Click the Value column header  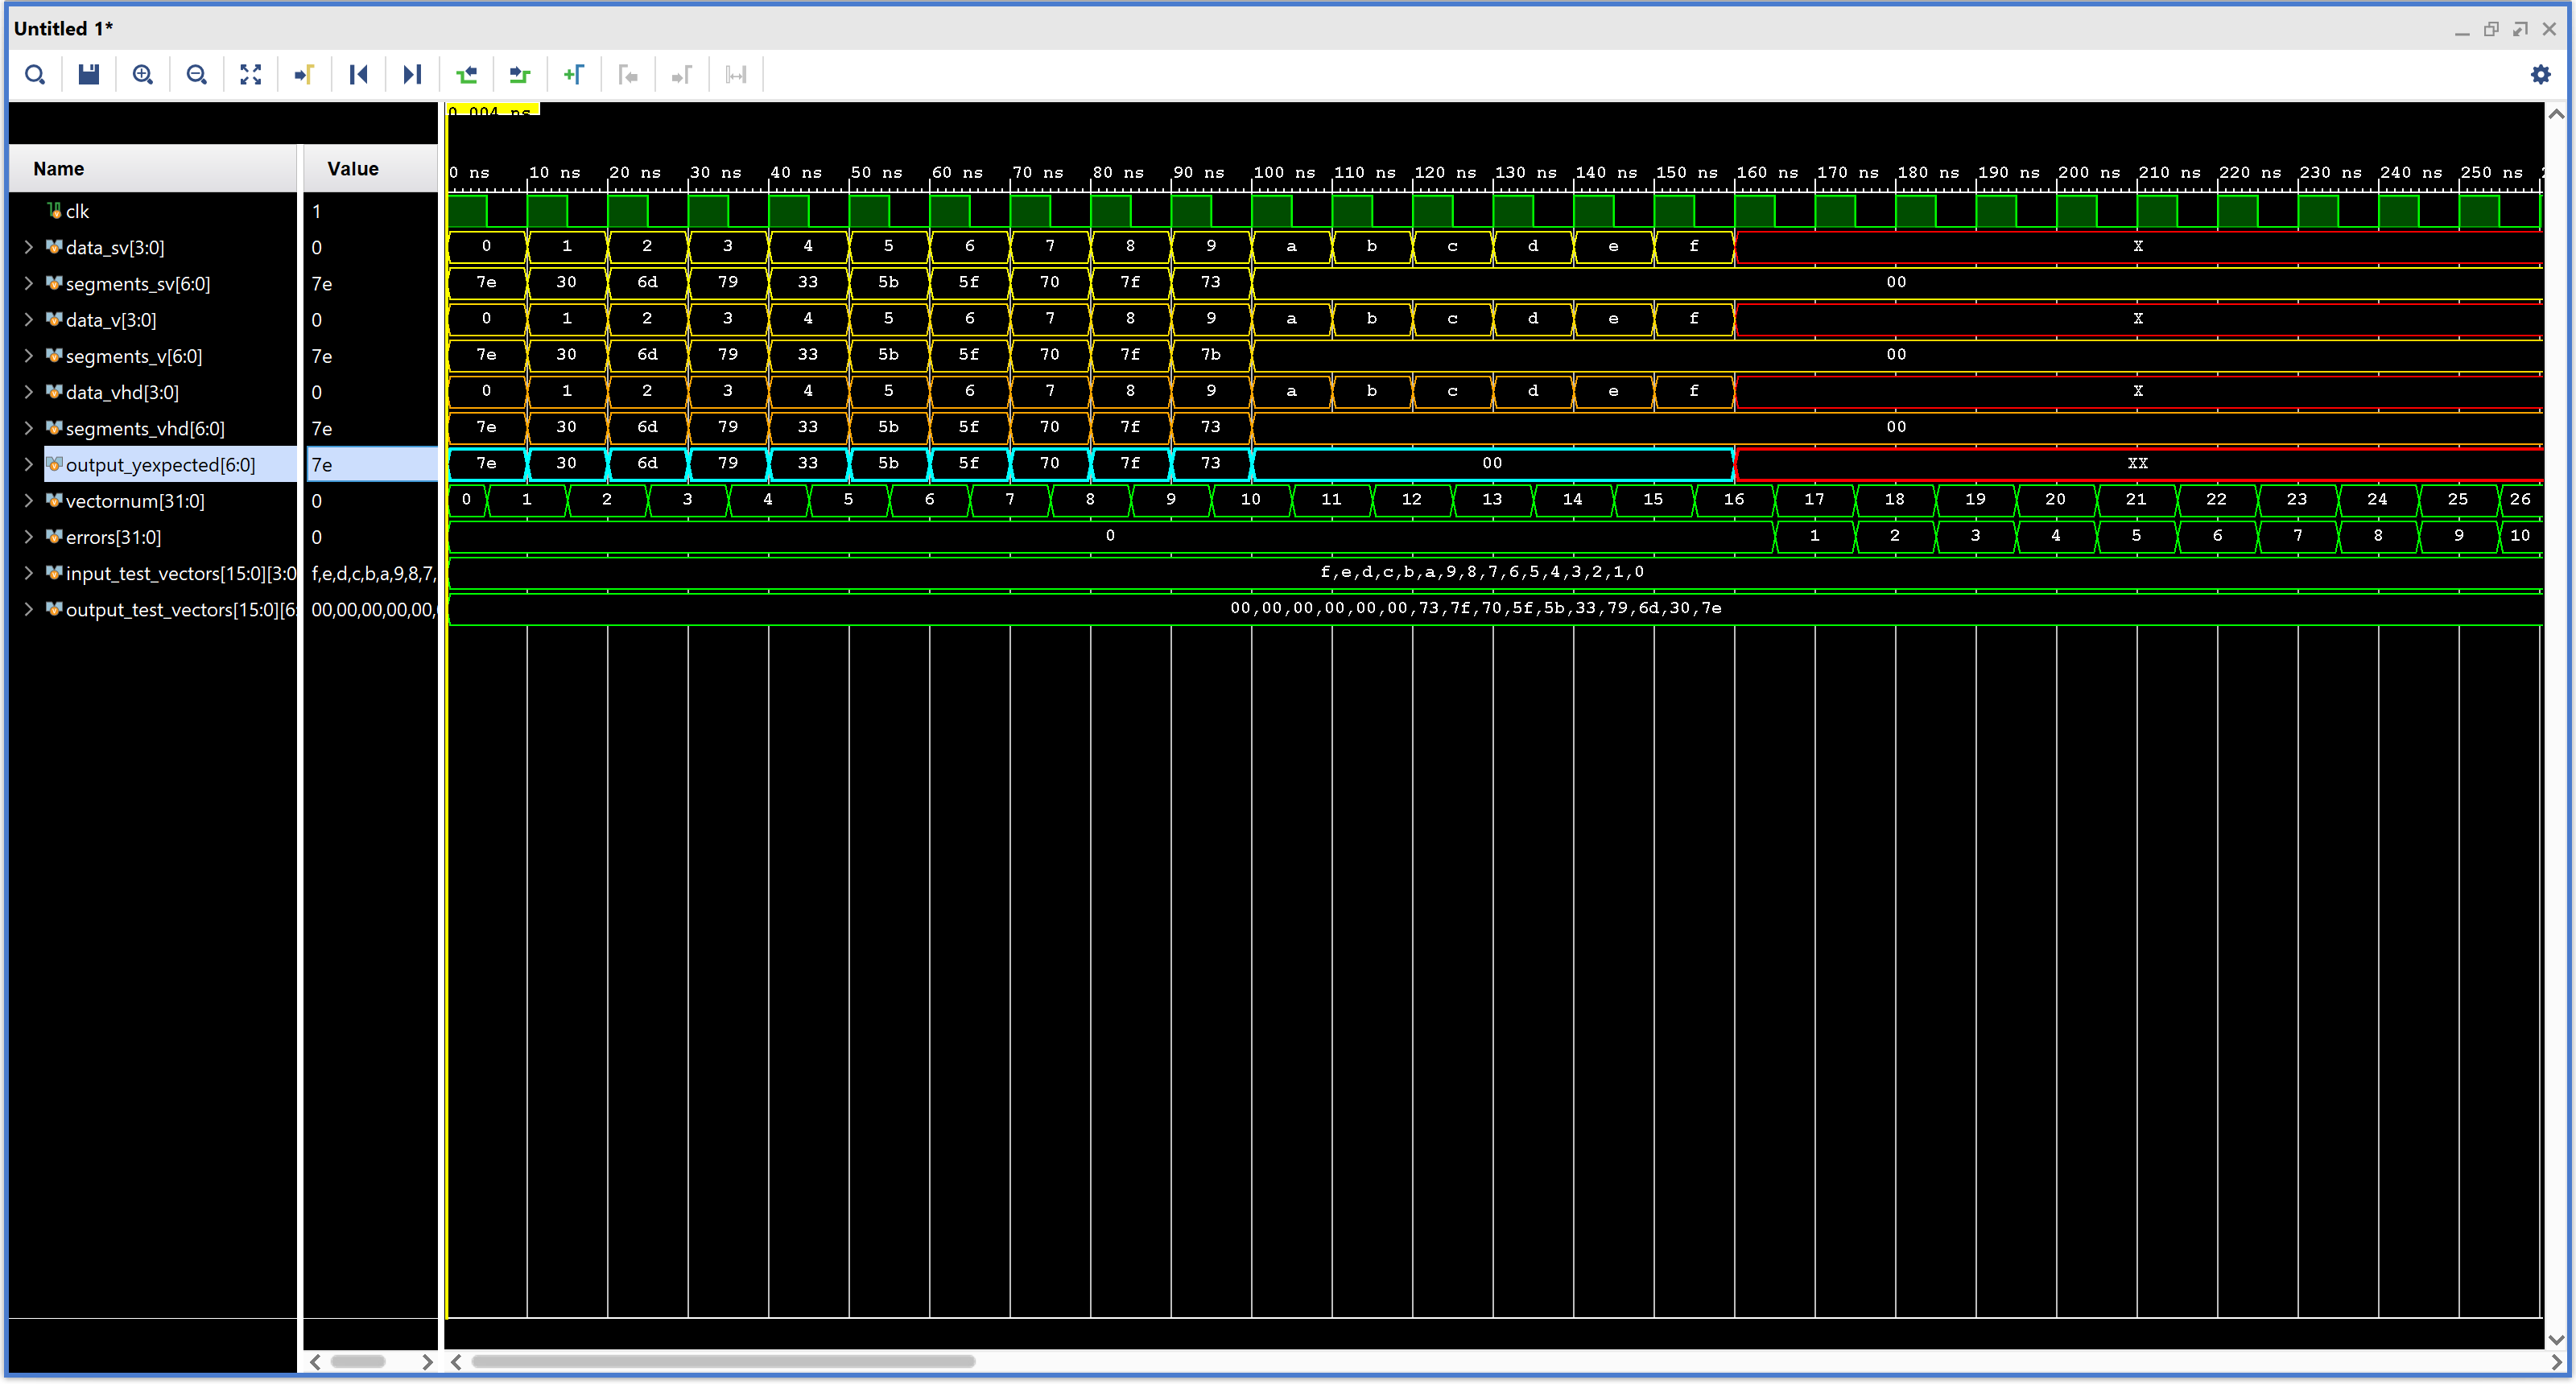coord(353,169)
